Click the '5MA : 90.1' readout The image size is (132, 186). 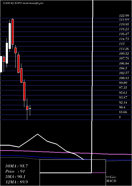[x=15, y=177]
